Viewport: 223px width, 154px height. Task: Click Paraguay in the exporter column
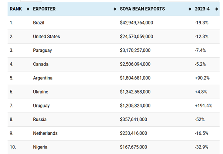click(x=42, y=50)
